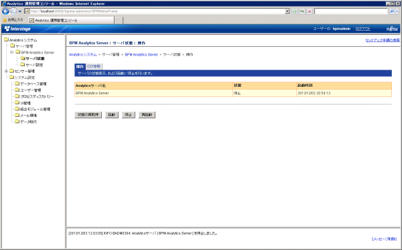Click the メッセージ消去 clear message link
402x250 pixels.
point(385,239)
